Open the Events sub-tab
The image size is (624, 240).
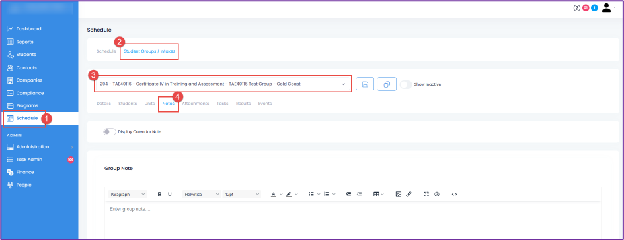[264, 104]
